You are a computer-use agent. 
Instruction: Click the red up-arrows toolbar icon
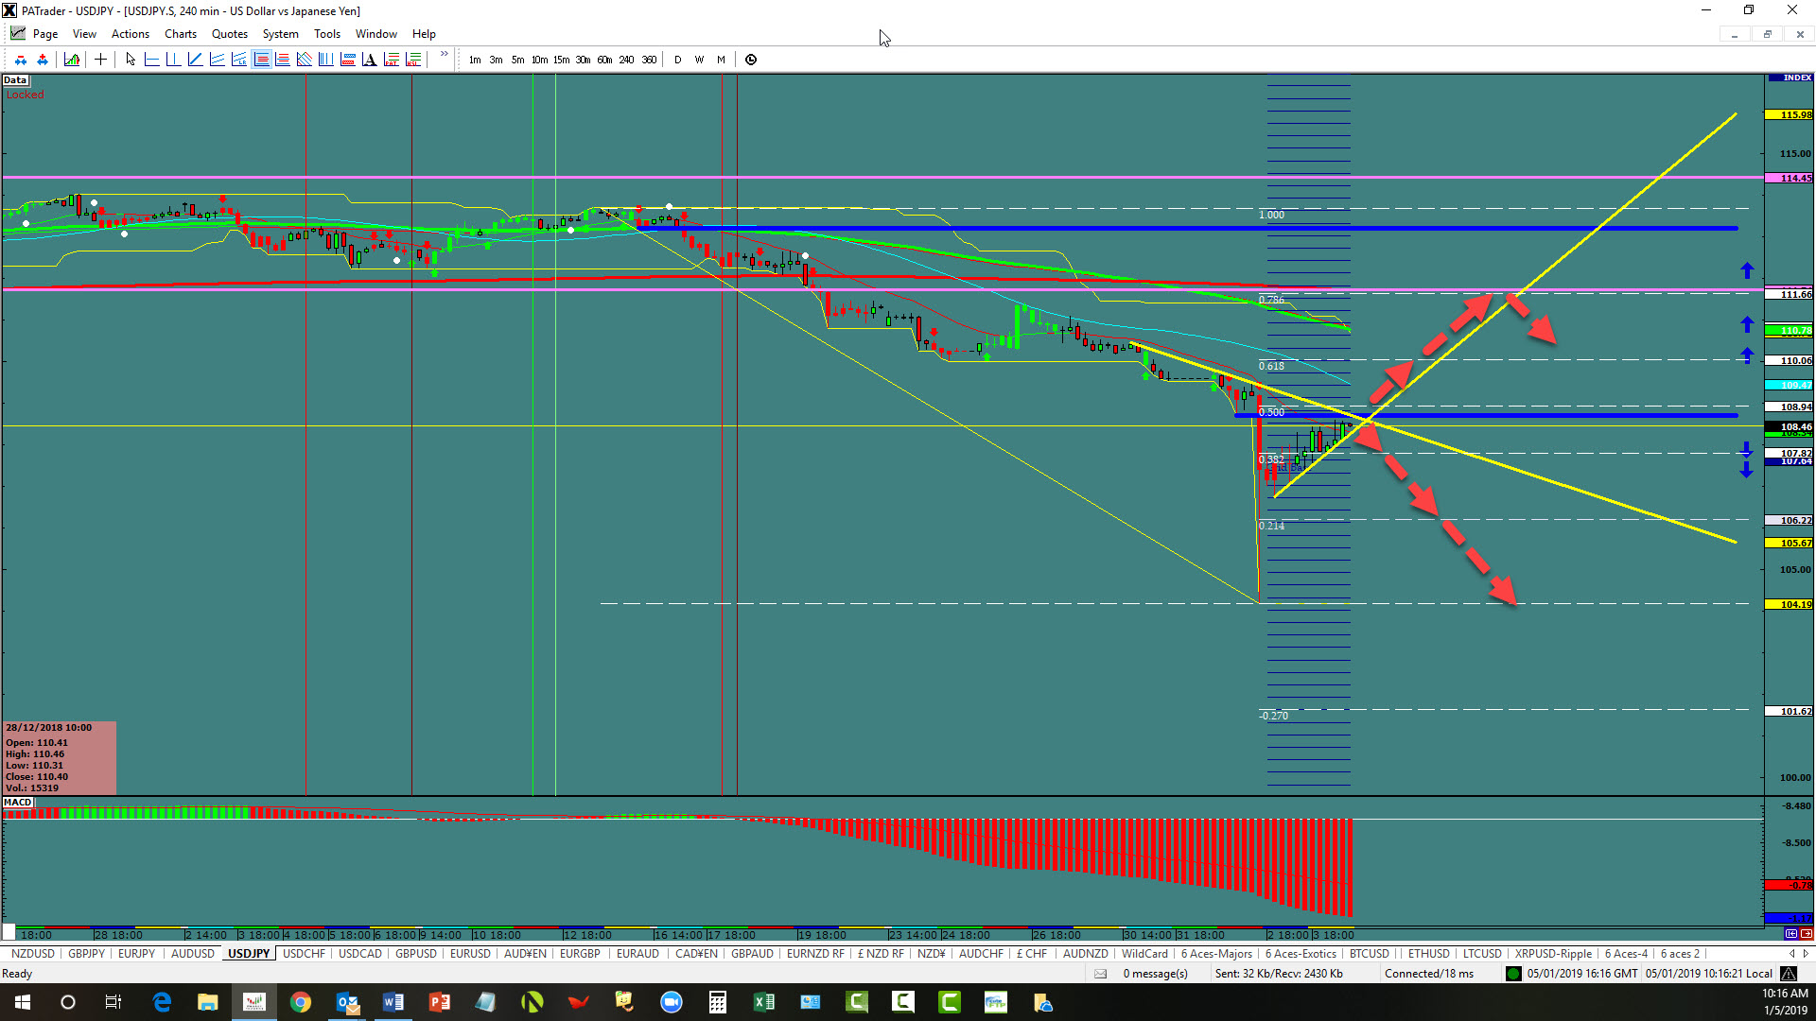[x=43, y=60]
